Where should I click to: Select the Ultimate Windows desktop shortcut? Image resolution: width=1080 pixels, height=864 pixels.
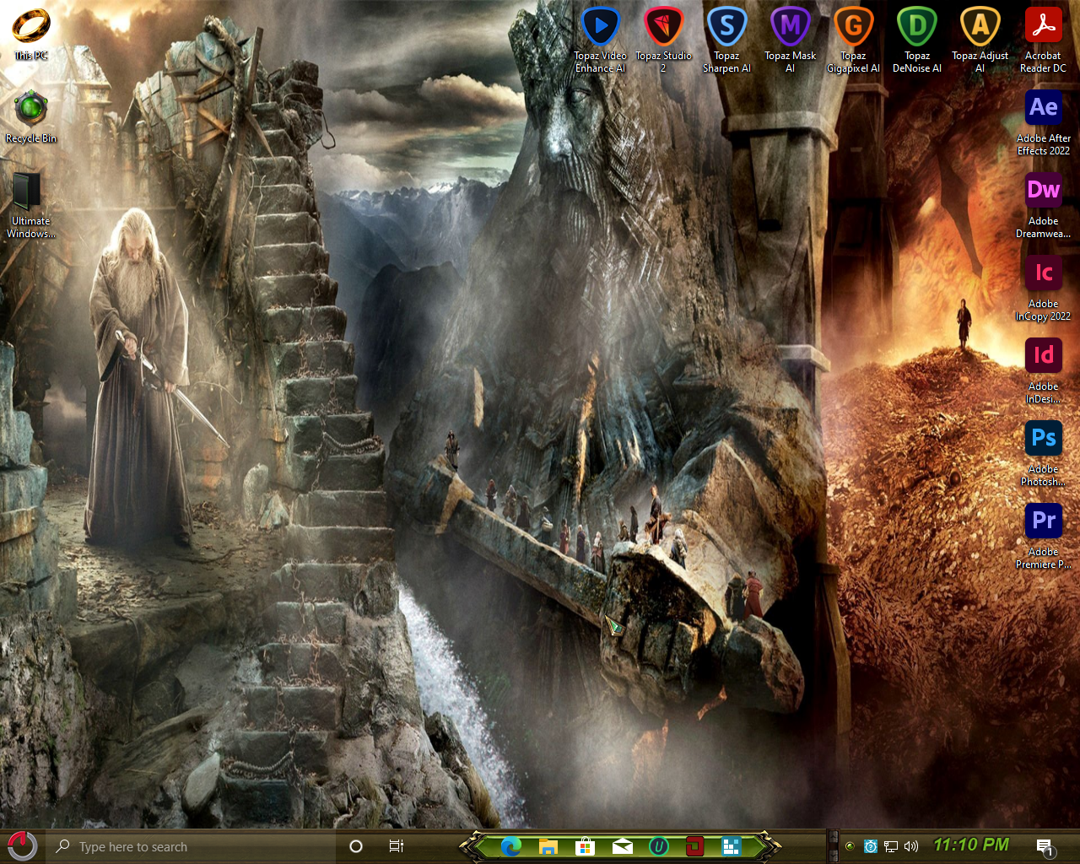(31, 205)
